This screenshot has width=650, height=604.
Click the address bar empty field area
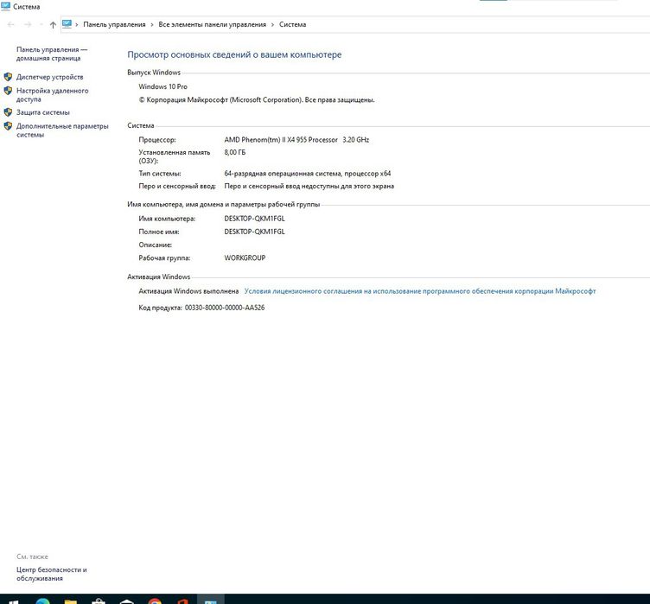tap(477, 24)
